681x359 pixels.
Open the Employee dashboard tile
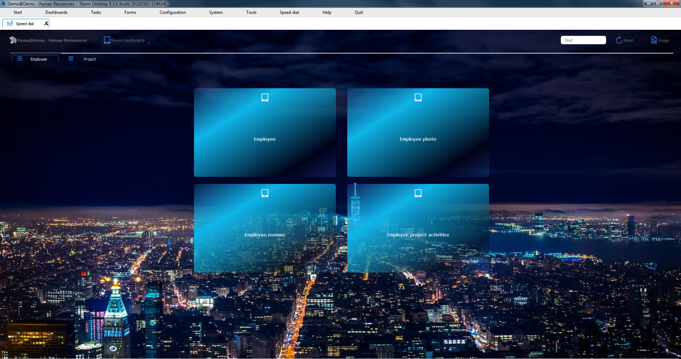click(265, 133)
